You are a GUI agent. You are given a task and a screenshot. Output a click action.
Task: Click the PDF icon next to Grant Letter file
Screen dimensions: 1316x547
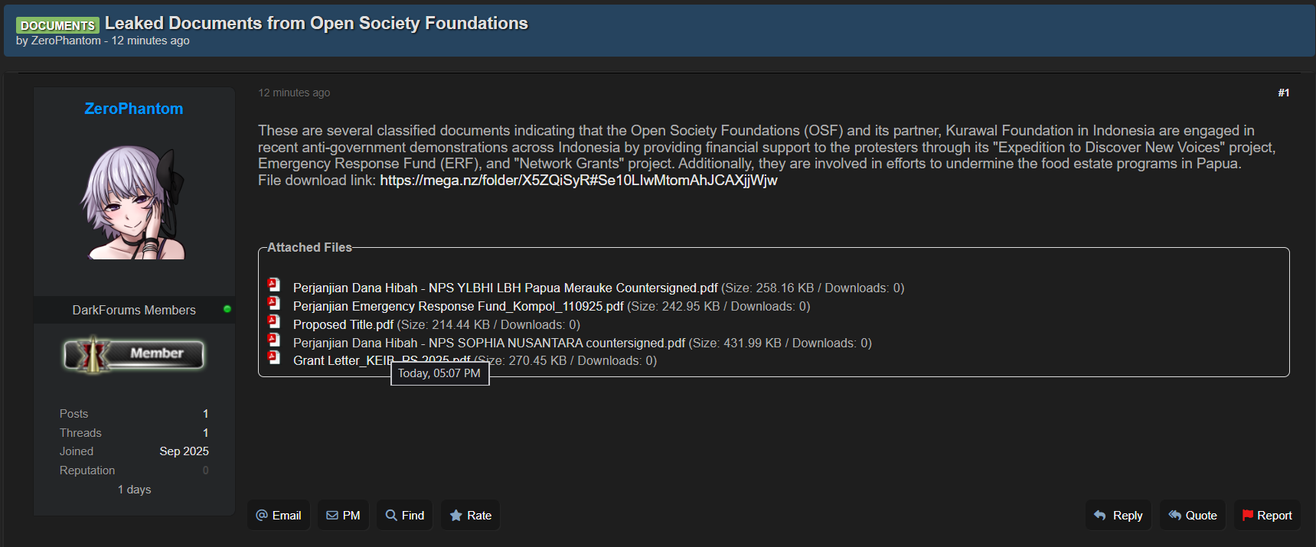click(273, 358)
